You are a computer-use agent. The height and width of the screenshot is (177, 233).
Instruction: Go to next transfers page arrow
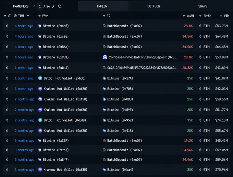coord(53,6)
